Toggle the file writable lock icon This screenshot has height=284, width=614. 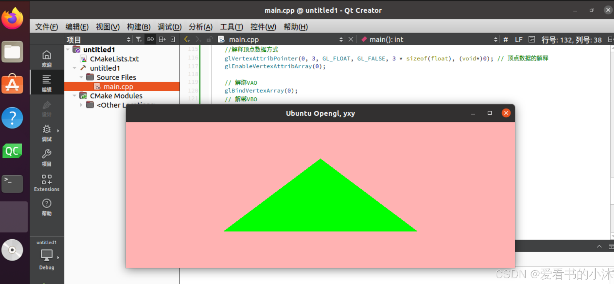[209, 39]
